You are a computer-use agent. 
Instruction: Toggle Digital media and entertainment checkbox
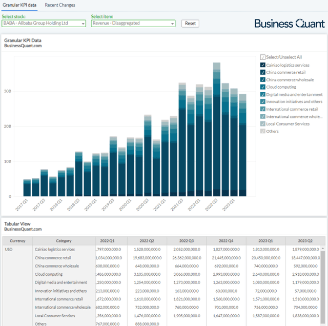click(x=263, y=94)
